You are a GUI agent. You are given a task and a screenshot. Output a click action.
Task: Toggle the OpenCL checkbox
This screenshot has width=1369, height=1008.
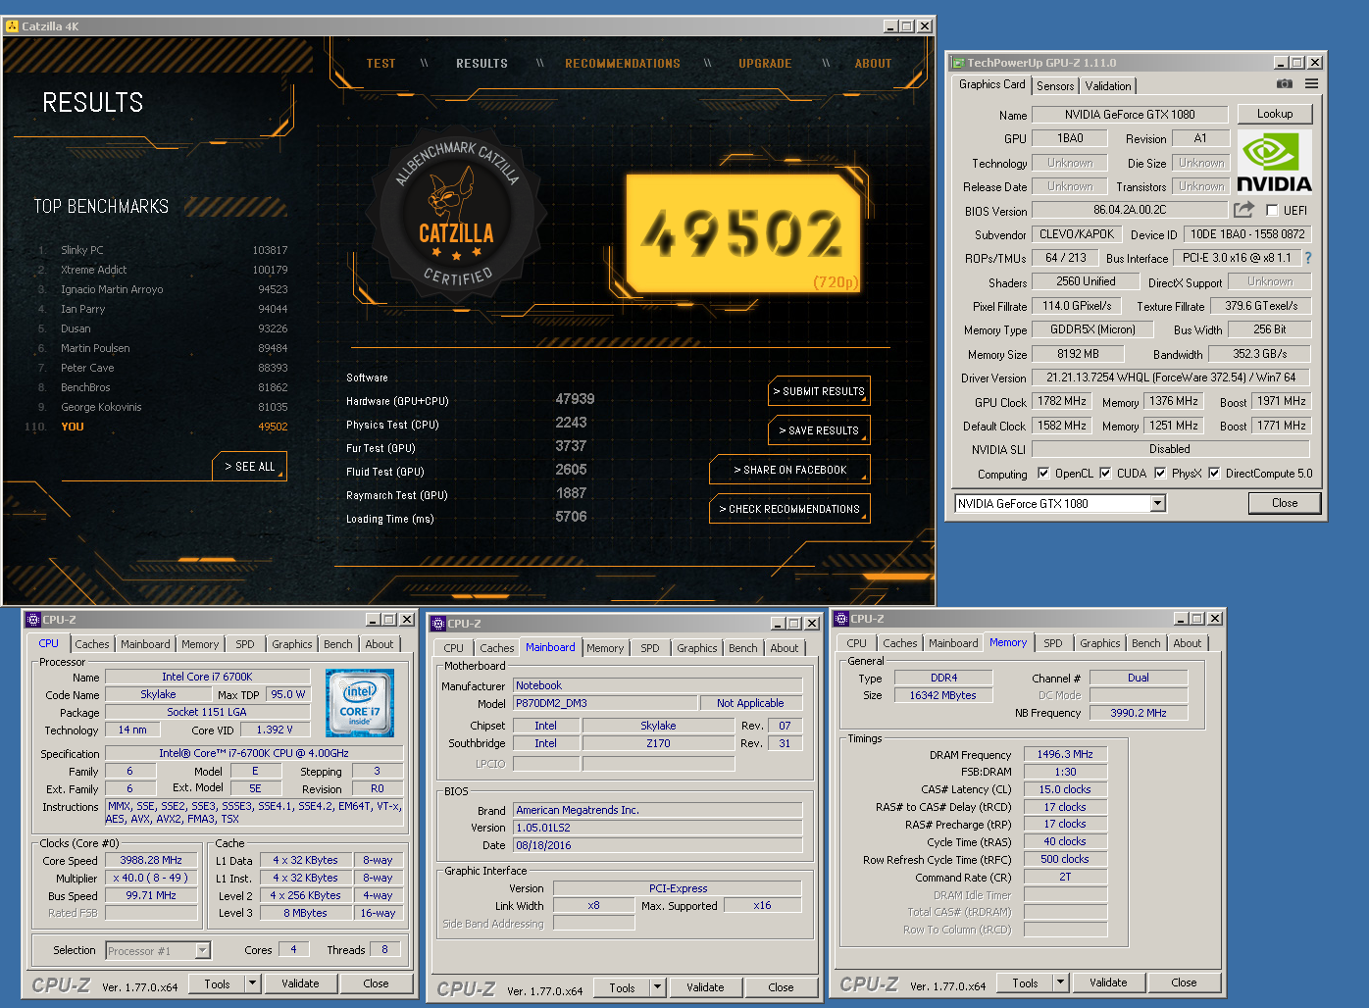(x=1043, y=473)
